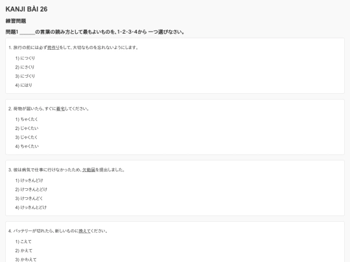This screenshot has height=262, width=350.
Task: Click the 問題1 instruction line
Action: [95, 32]
